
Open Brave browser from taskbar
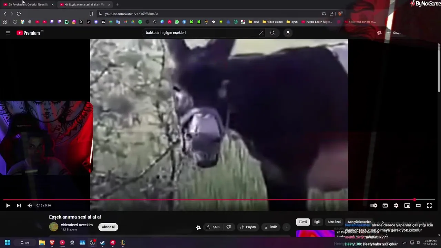(x=52, y=242)
